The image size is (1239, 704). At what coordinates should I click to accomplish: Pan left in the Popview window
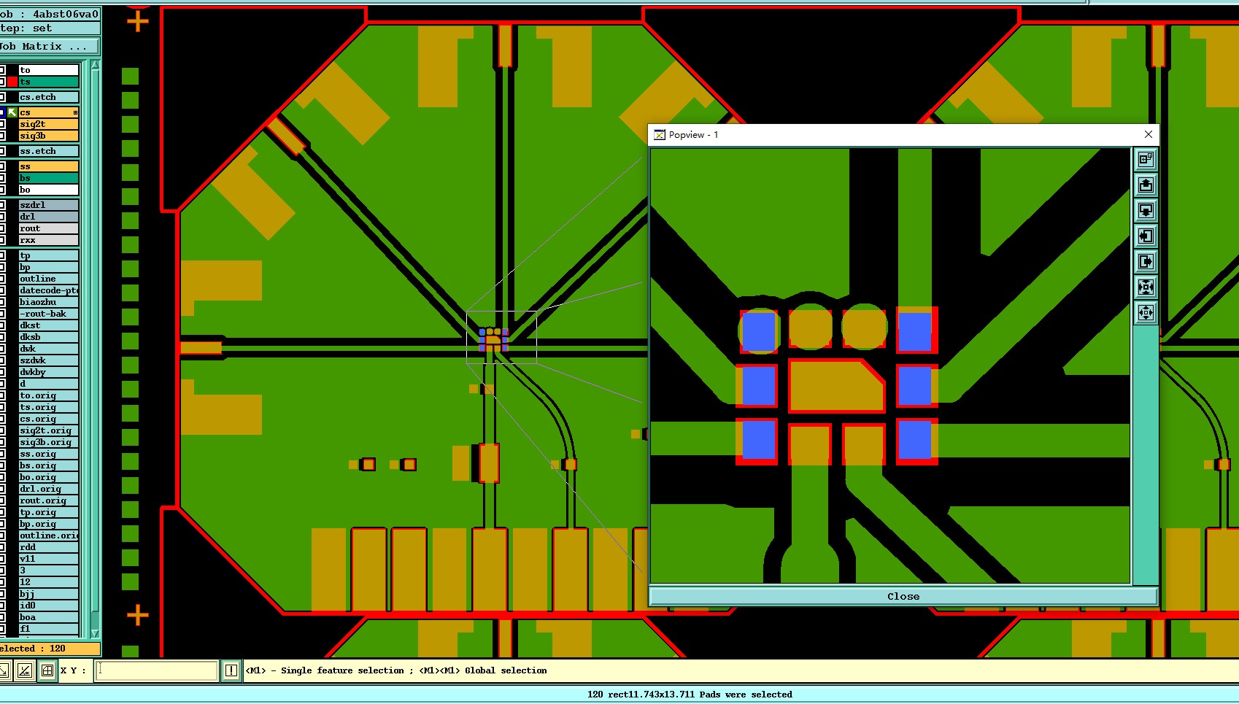click(1146, 236)
